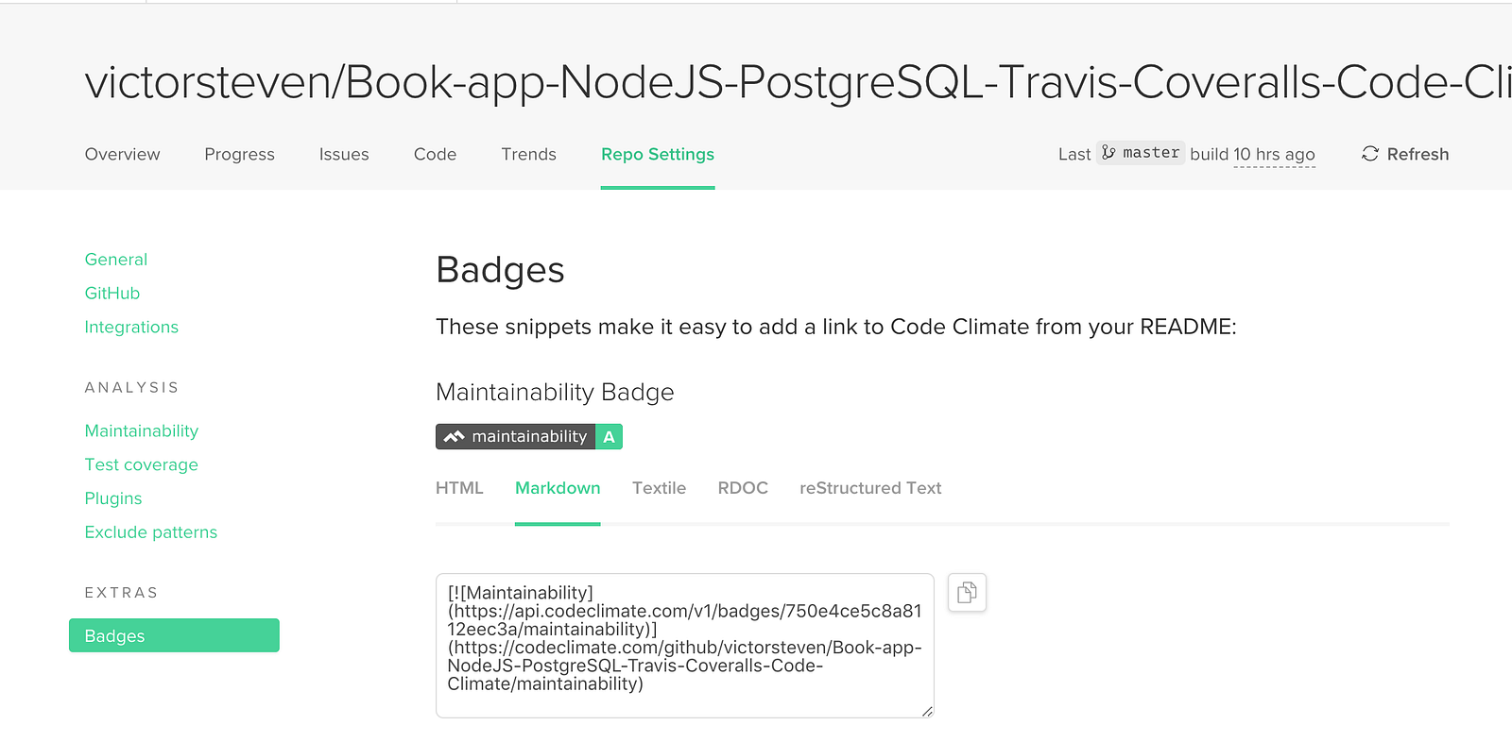Click the maintainability badge mountain logo
Image resolution: width=1512 pixels, height=742 pixels.
pyautogui.click(x=454, y=437)
